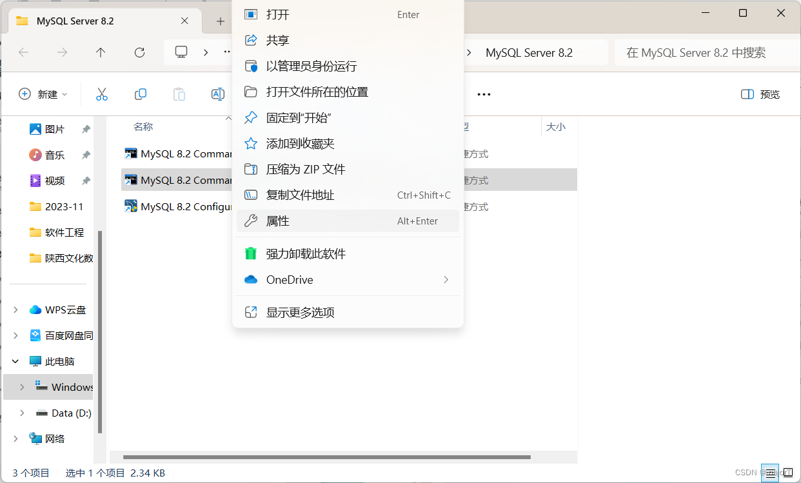The image size is (801, 483).
Task: Open 图片 quick access folder
Action: 55,129
